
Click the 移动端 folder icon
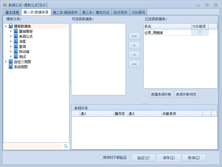click(16, 52)
